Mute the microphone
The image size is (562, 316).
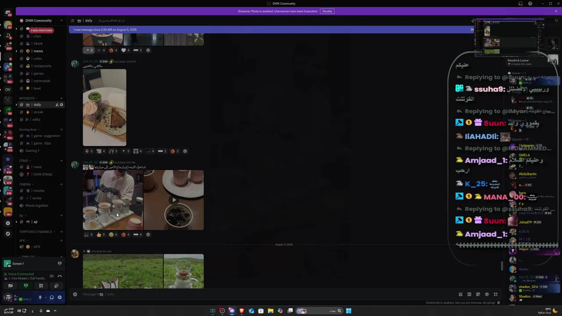40,298
